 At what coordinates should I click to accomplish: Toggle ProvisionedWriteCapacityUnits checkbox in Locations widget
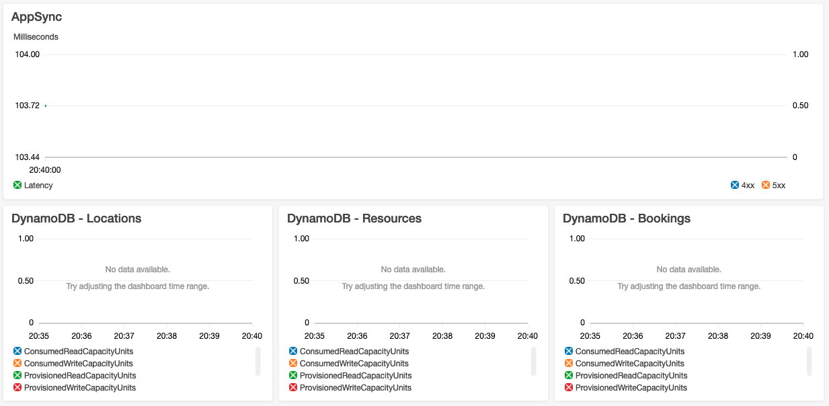point(17,387)
